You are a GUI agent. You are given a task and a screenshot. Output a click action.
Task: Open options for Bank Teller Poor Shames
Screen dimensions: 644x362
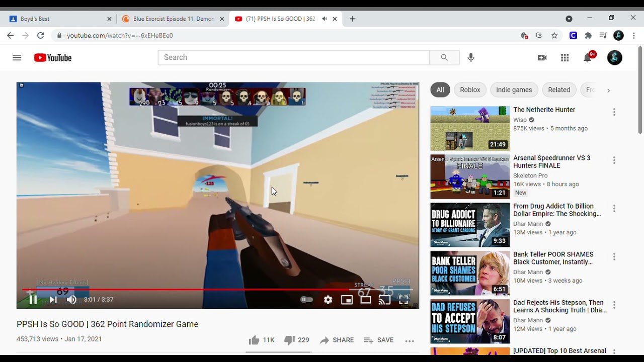[x=614, y=257]
